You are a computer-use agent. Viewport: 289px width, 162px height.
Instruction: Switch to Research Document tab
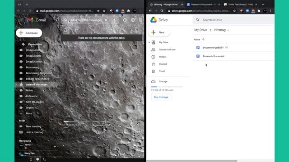pos(203,4)
